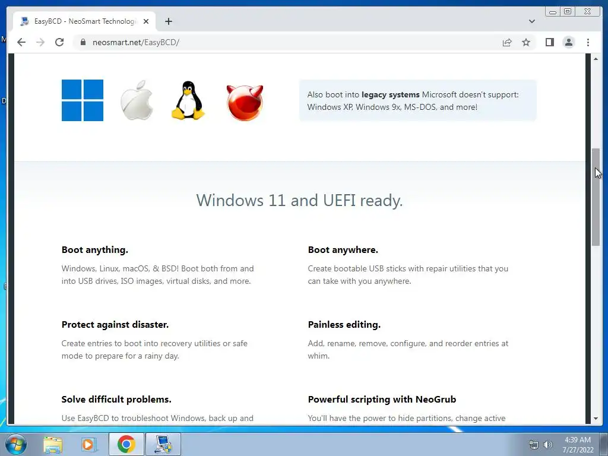This screenshot has height=456, width=608.
Task: Click the FreeBSD red devil icon
Action: [x=245, y=102]
